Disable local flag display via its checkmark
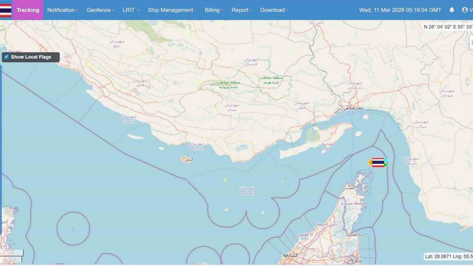Viewport: 473px width, 266px height. [6, 57]
